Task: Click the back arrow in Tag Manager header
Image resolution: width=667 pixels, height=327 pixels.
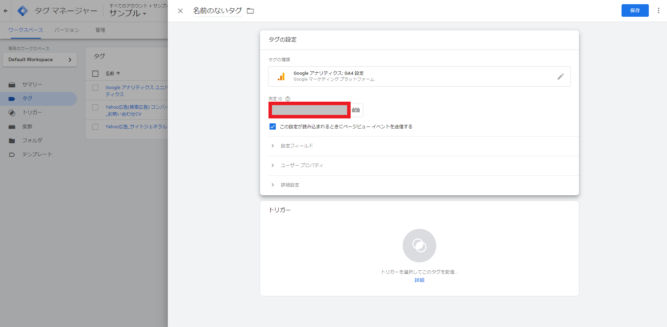Action: [x=6, y=11]
